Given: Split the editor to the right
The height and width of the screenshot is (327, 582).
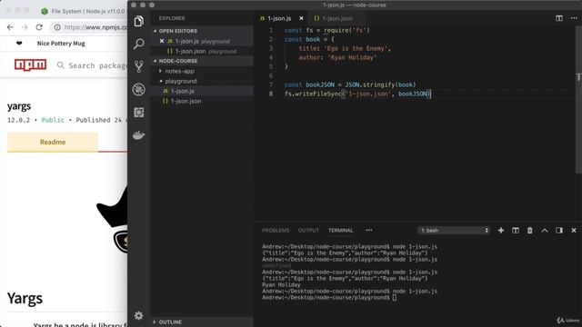Looking at the screenshot, I should [x=559, y=18].
